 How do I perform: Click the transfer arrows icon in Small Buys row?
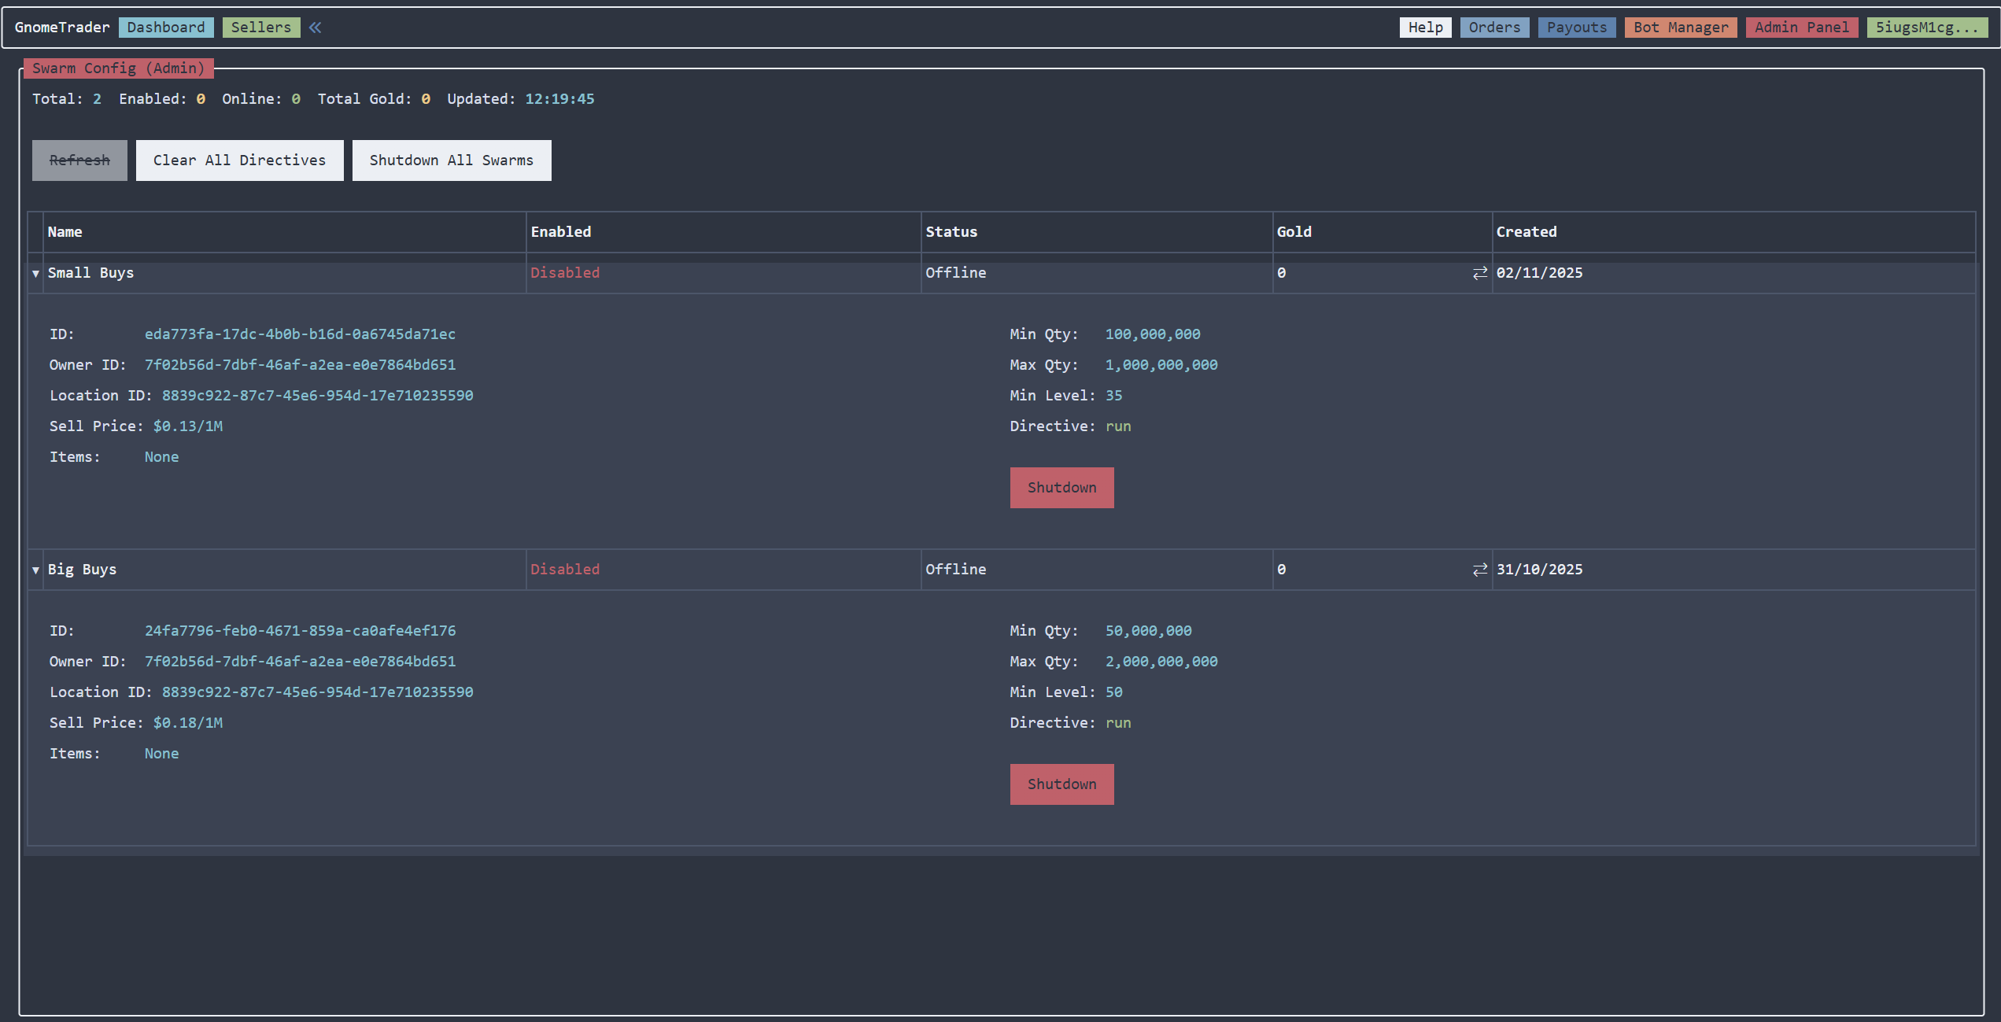point(1479,273)
